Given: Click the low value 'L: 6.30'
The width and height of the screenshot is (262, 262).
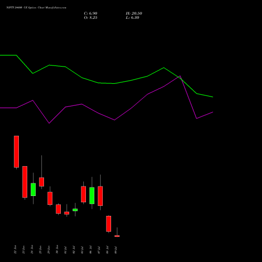Looking at the screenshot, I should click(133, 18).
